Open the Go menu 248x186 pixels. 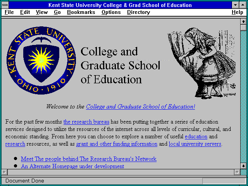(x=57, y=12)
